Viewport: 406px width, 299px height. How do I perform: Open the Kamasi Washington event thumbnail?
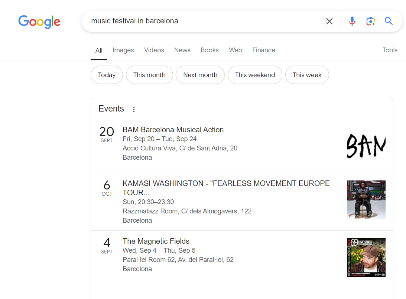pos(366,200)
